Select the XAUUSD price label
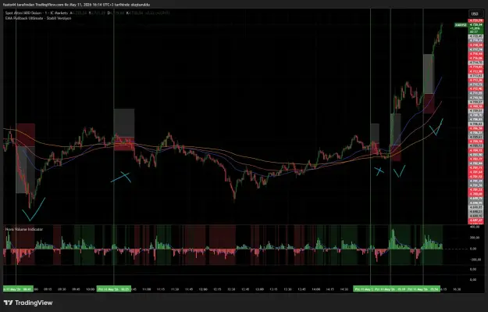The height and width of the screenshot is (312, 488). click(x=461, y=25)
